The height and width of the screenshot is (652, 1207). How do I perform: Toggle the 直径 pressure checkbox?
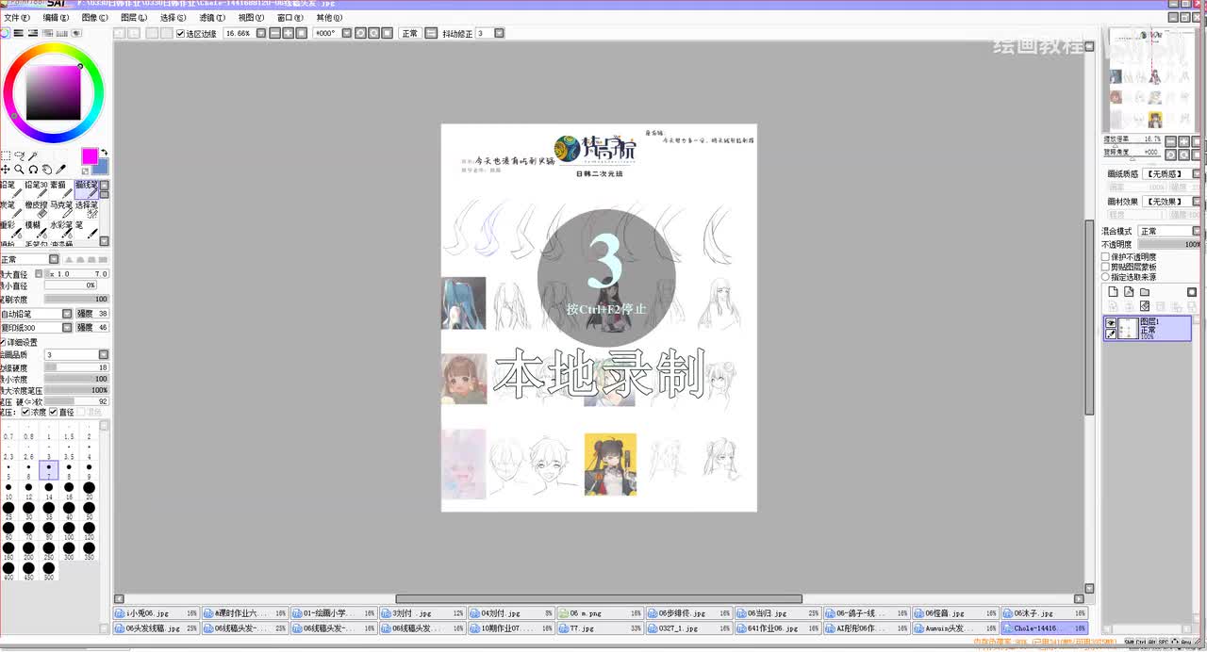pyautogui.click(x=53, y=412)
